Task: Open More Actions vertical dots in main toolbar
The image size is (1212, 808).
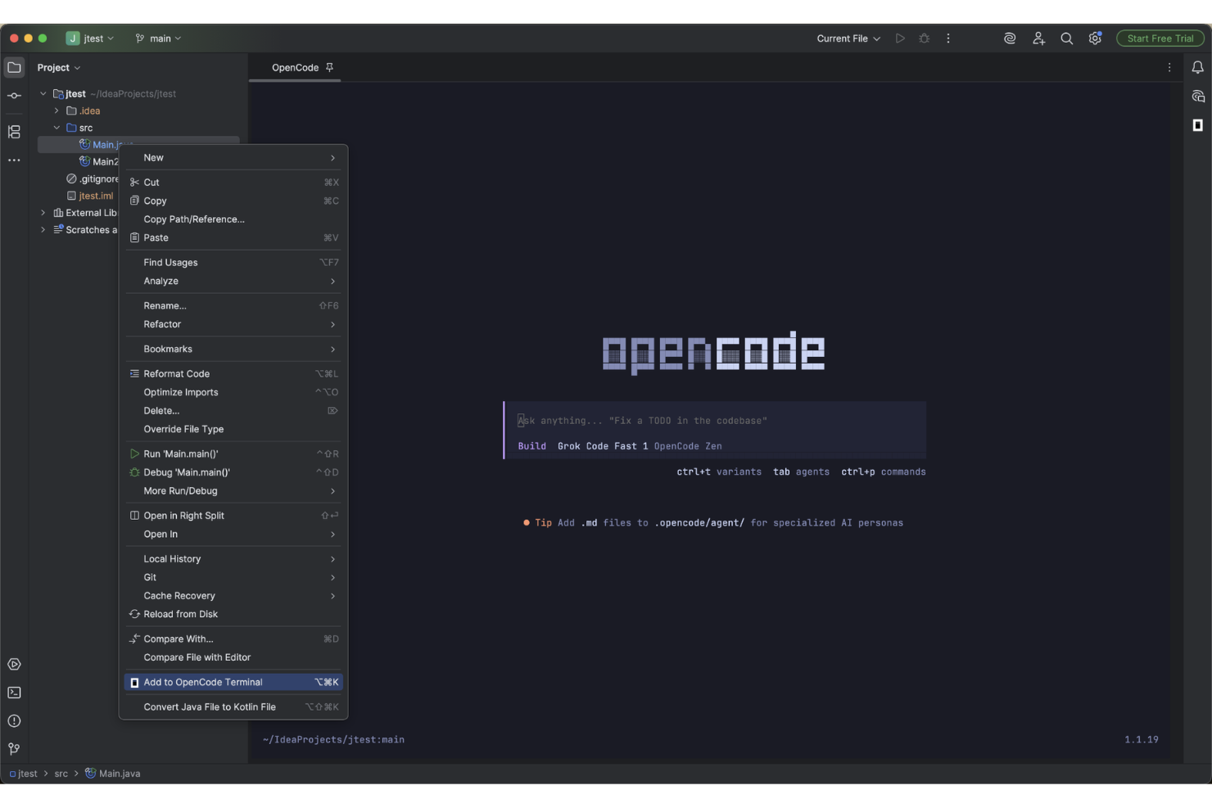Action: 948,38
